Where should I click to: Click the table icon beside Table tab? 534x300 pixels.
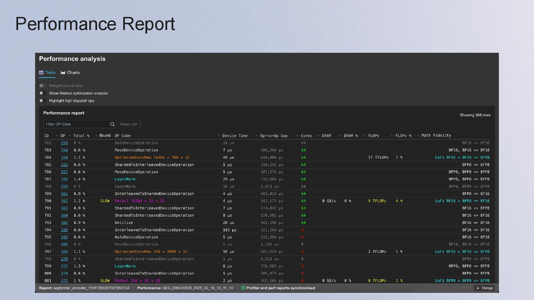click(x=41, y=73)
